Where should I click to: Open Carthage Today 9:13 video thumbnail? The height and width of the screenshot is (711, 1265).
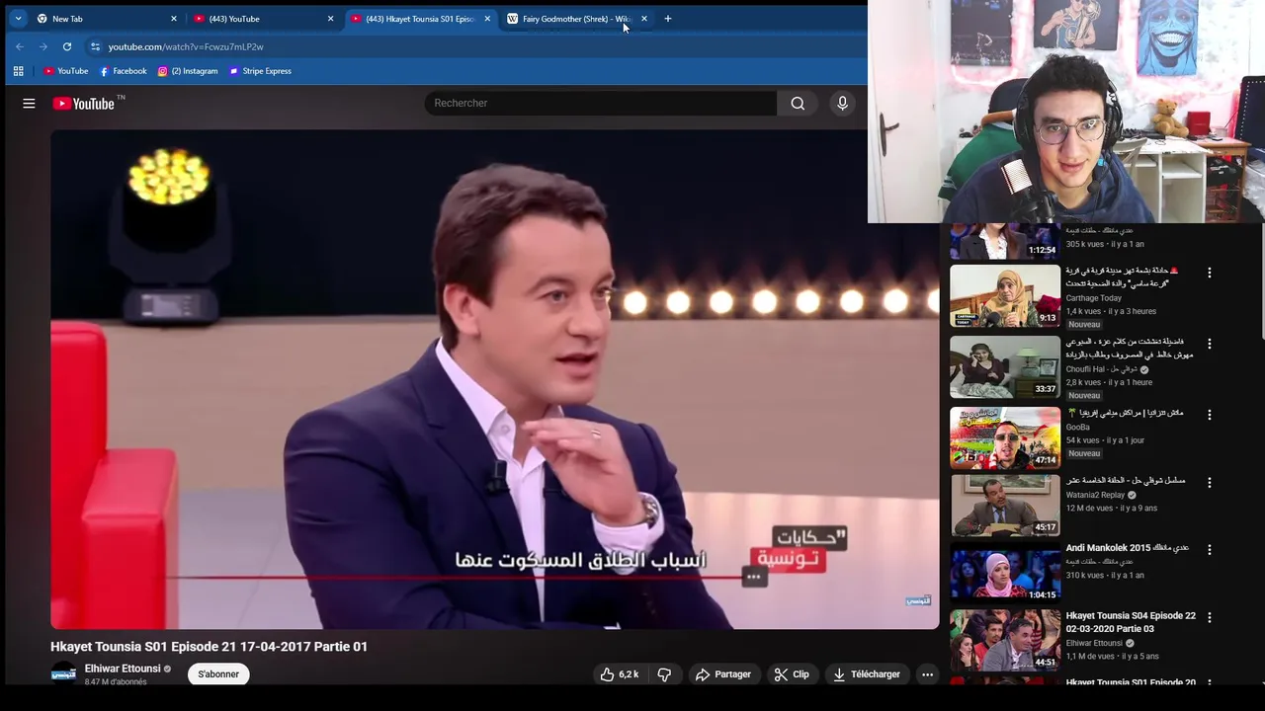tap(1005, 295)
